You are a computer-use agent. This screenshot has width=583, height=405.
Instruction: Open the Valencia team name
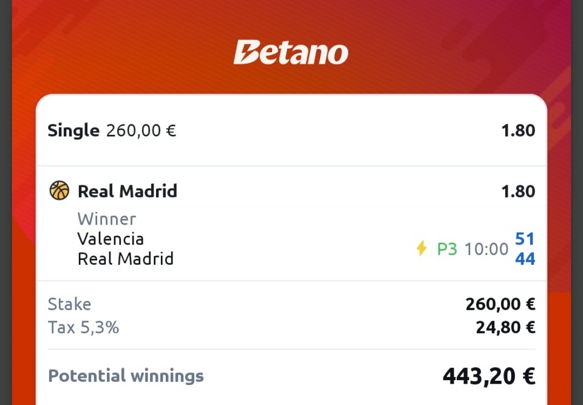point(111,239)
